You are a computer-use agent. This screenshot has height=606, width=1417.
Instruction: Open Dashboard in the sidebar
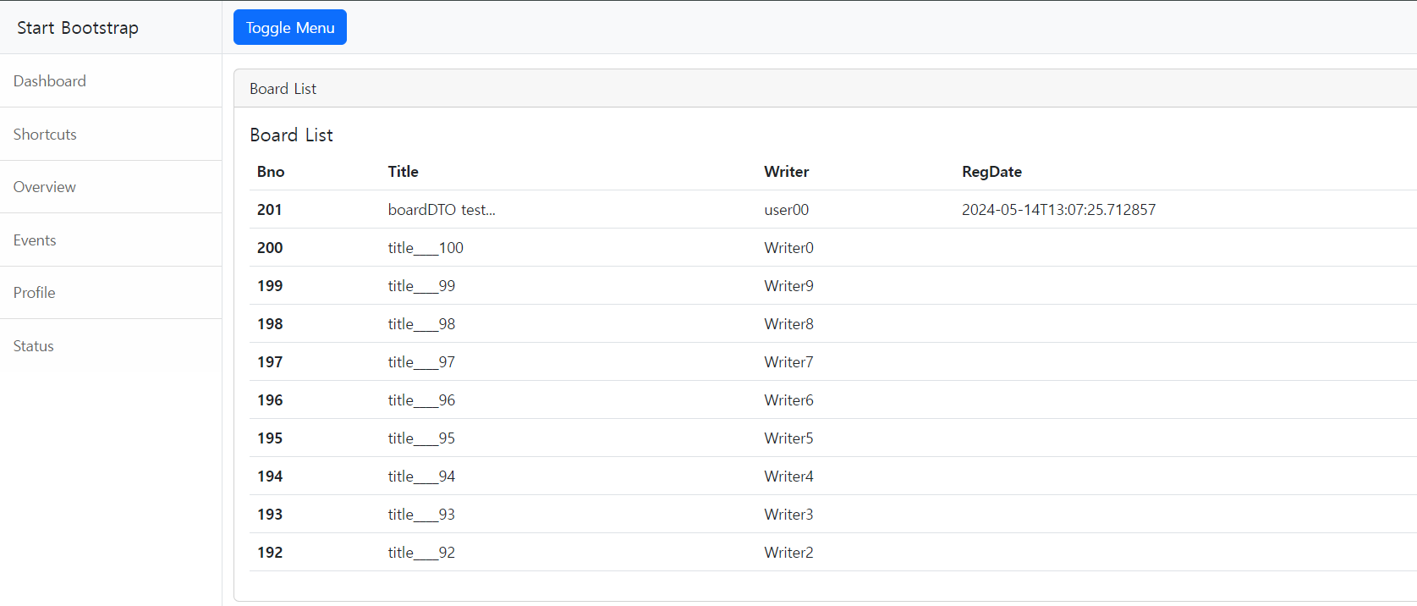(111, 81)
